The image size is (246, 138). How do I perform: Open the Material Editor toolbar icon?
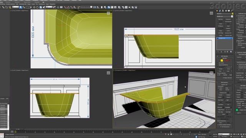(119, 7)
